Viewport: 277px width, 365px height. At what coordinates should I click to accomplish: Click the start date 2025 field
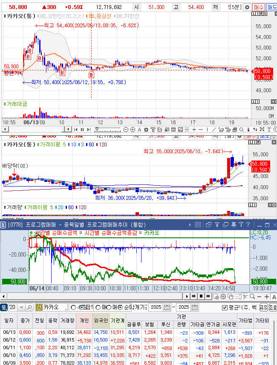click(x=156, y=307)
